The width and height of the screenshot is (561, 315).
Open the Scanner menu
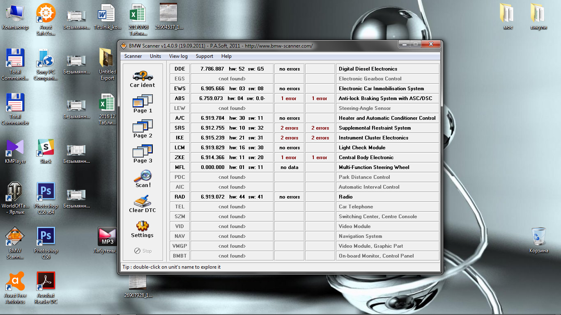[x=133, y=56]
